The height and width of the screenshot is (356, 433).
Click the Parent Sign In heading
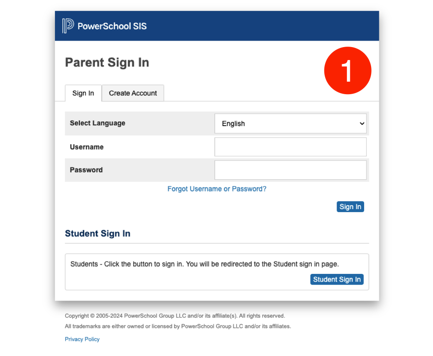point(107,63)
